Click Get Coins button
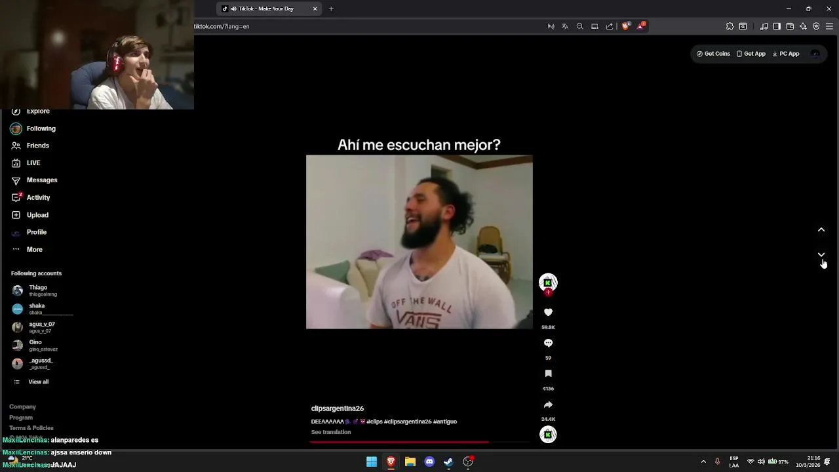This screenshot has width=839, height=472. 713,54
